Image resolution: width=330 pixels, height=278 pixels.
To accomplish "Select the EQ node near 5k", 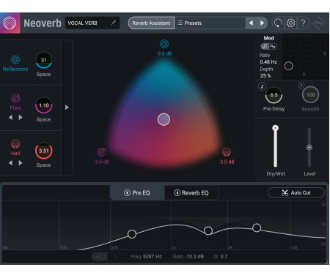I will click(x=257, y=228).
